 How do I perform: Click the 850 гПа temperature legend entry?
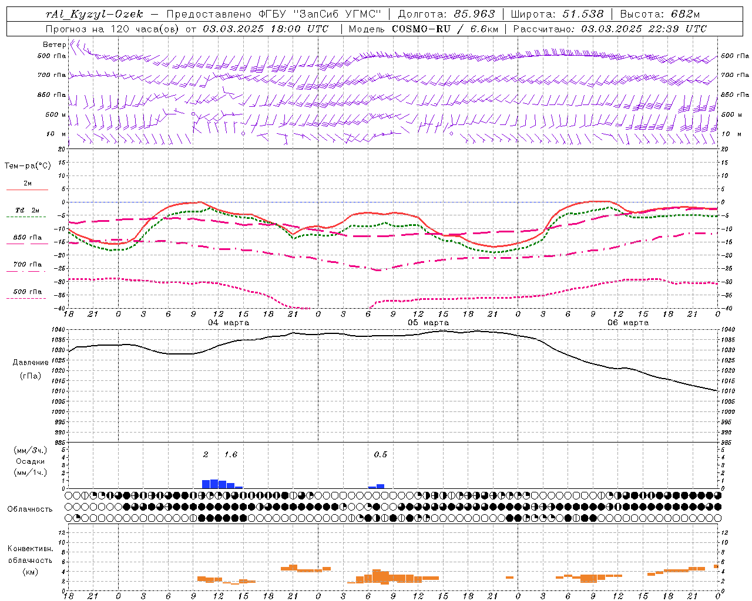pyautogui.click(x=28, y=238)
